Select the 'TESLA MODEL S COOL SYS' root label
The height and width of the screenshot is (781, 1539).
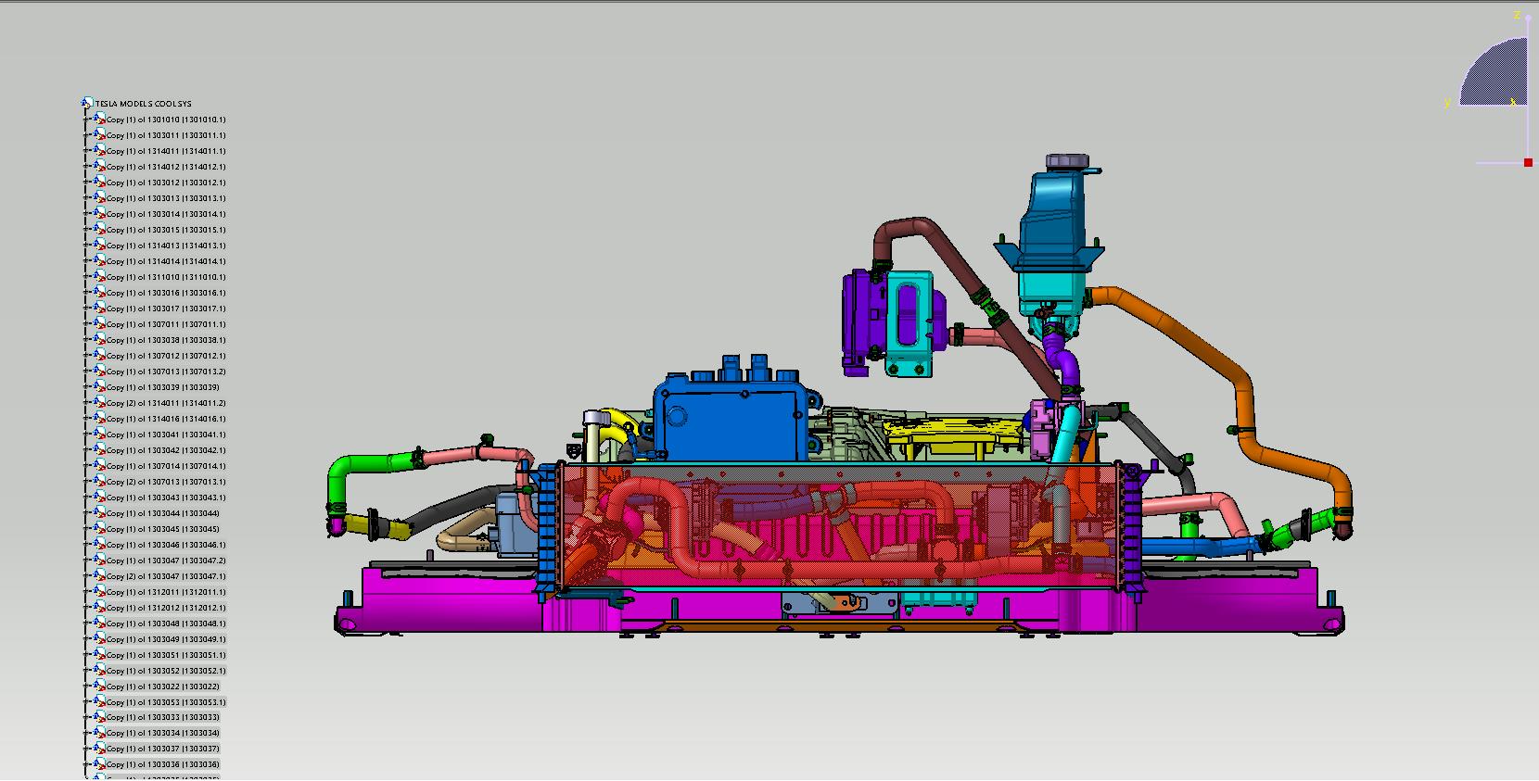pos(144,104)
